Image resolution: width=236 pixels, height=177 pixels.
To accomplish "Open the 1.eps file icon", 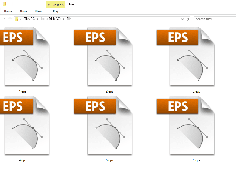I will point(25,58).
